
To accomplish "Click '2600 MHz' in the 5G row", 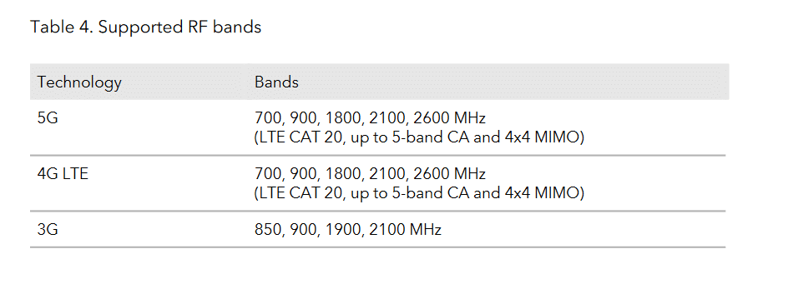I will [x=449, y=118].
